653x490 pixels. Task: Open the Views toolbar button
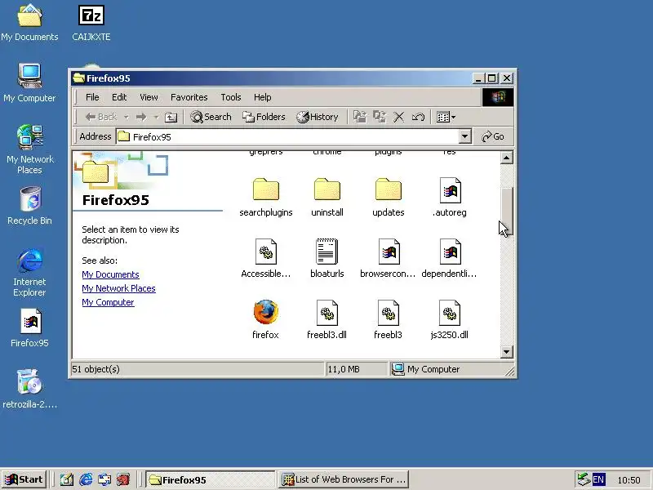446,117
